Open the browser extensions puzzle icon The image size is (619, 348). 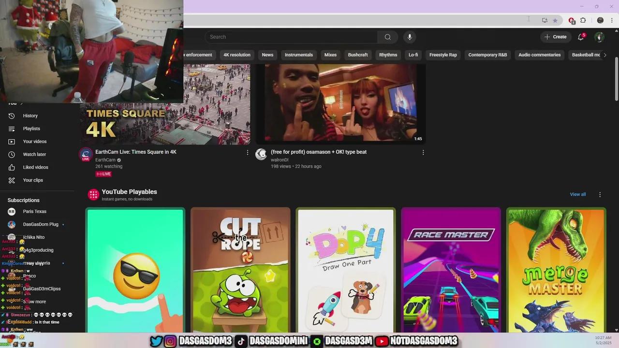point(583,20)
